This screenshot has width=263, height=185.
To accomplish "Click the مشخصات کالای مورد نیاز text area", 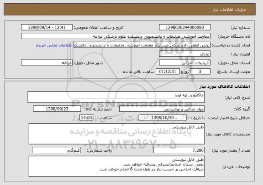I will tap(116, 134).
